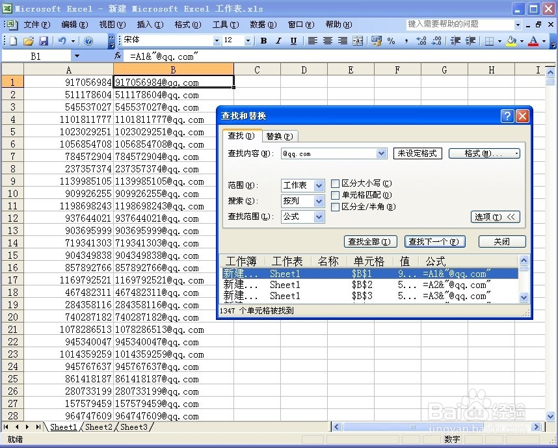Open the font size dropdown
Image resolution: width=558 pixels, height=448 pixels.
[x=248, y=41]
